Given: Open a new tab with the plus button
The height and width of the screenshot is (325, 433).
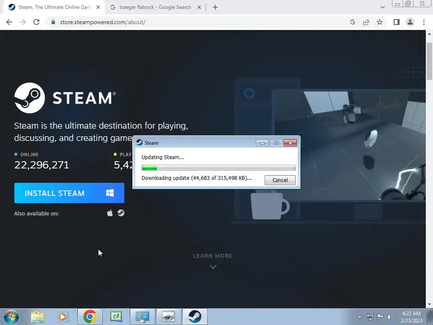Looking at the screenshot, I should pyautogui.click(x=215, y=8).
